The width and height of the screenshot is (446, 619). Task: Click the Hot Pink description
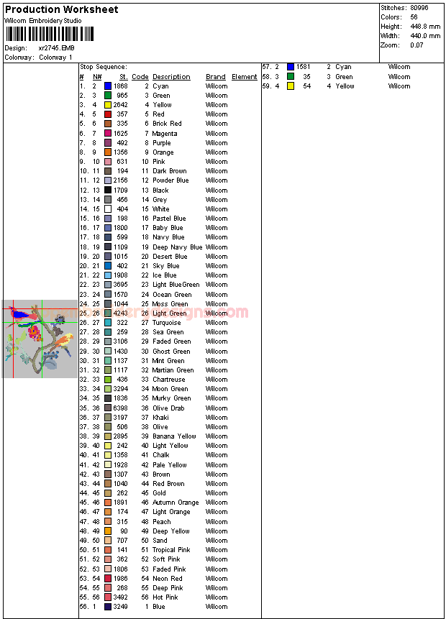point(165,597)
